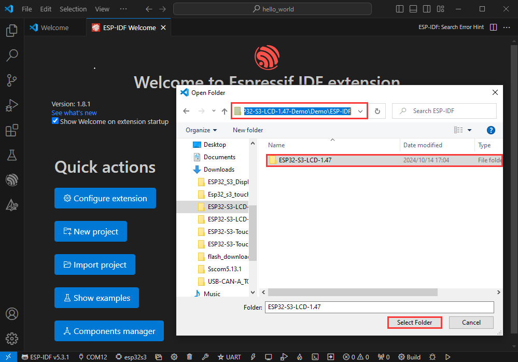Click the UART flash method in status bar

coord(229,357)
